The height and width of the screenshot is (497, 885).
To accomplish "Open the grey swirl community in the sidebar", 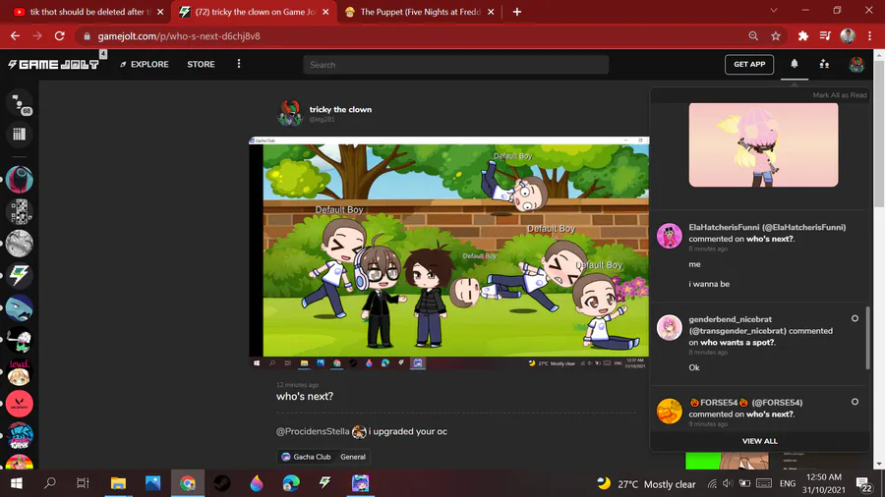I will (20, 244).
